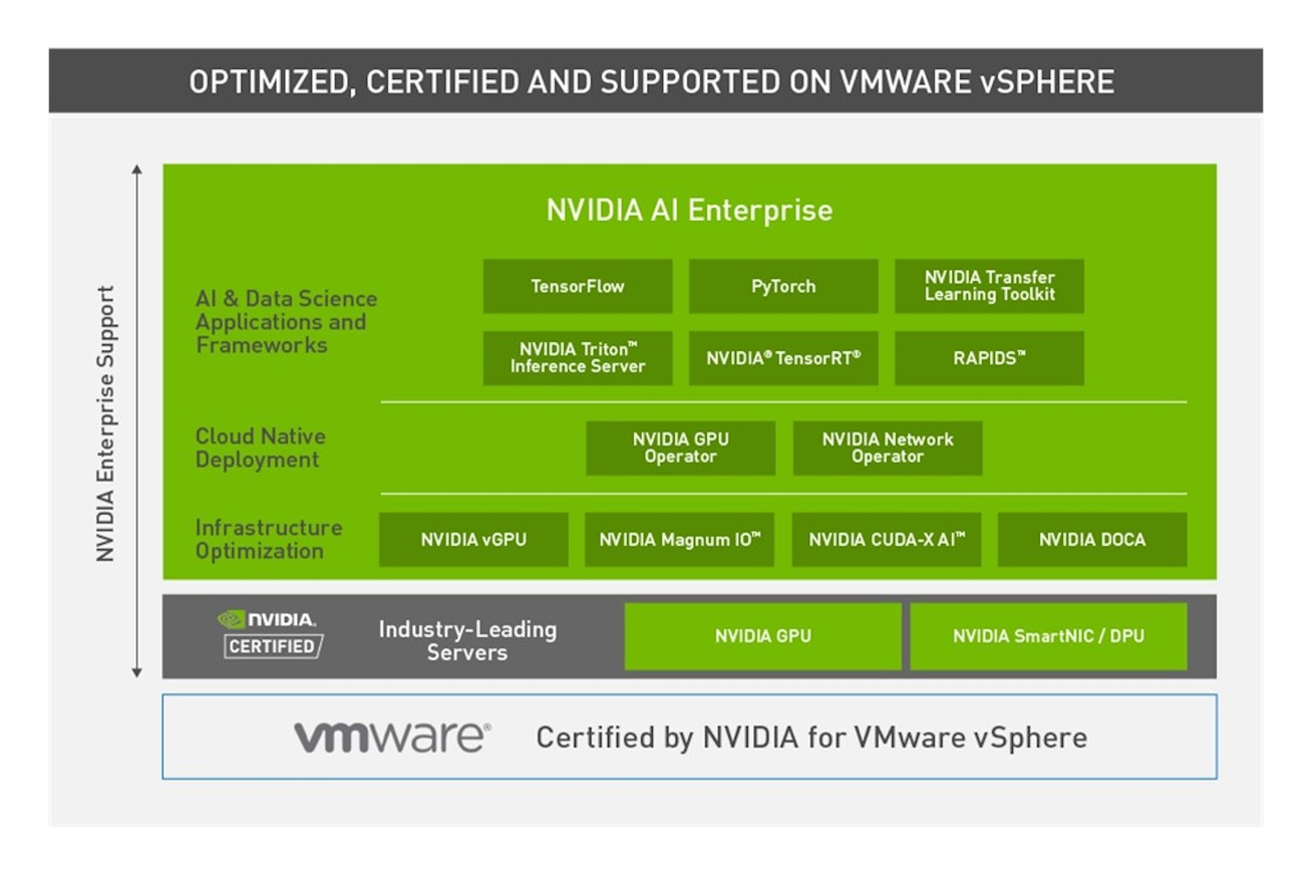Click the NVIDIA Certified logo badge
1312x875 pixels.
point(271,634)
